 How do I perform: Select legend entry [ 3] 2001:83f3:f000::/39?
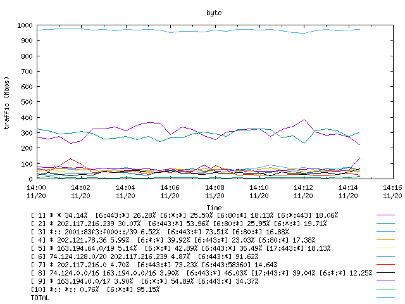[x=159, y=232]
